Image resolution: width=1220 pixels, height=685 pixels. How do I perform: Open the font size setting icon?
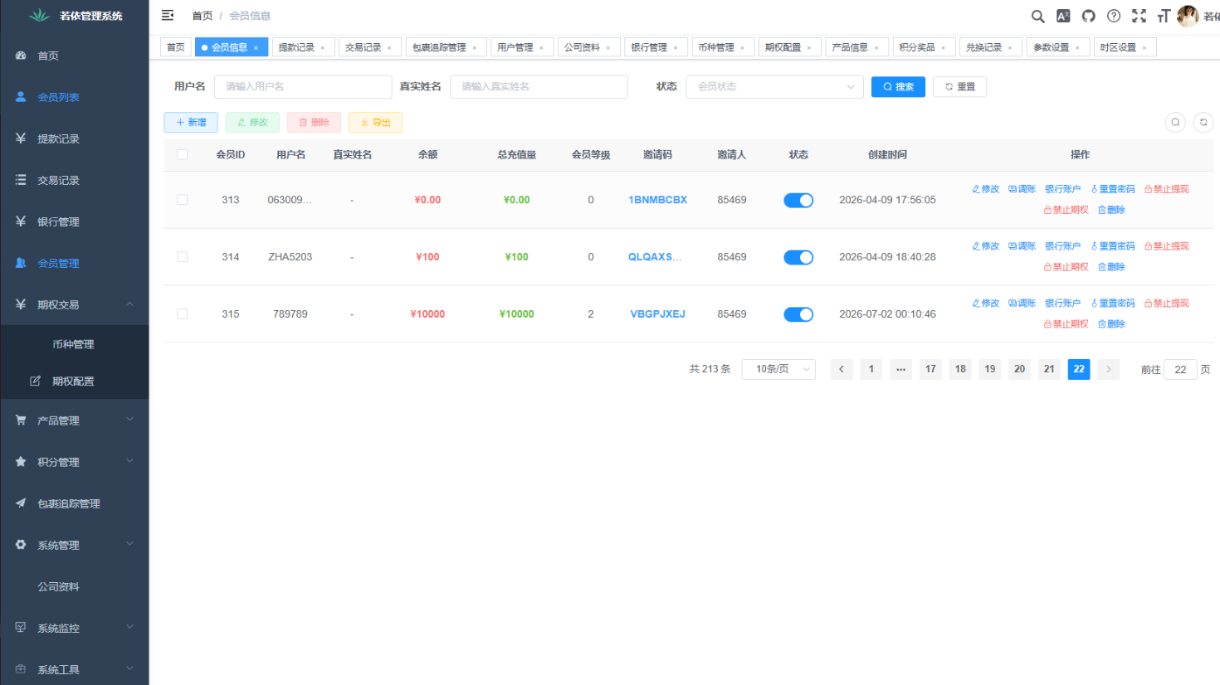[x=1164, y=16]
